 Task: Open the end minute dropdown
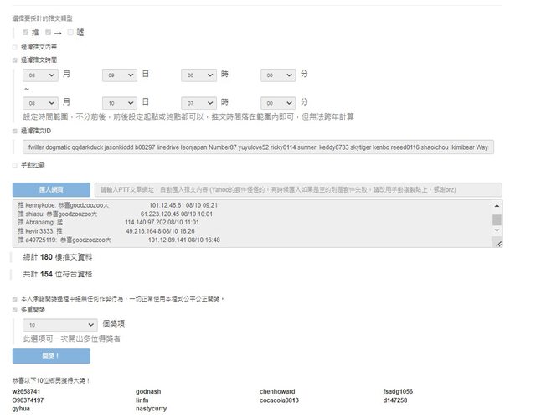pyautogui.click(x=278, y=102)
